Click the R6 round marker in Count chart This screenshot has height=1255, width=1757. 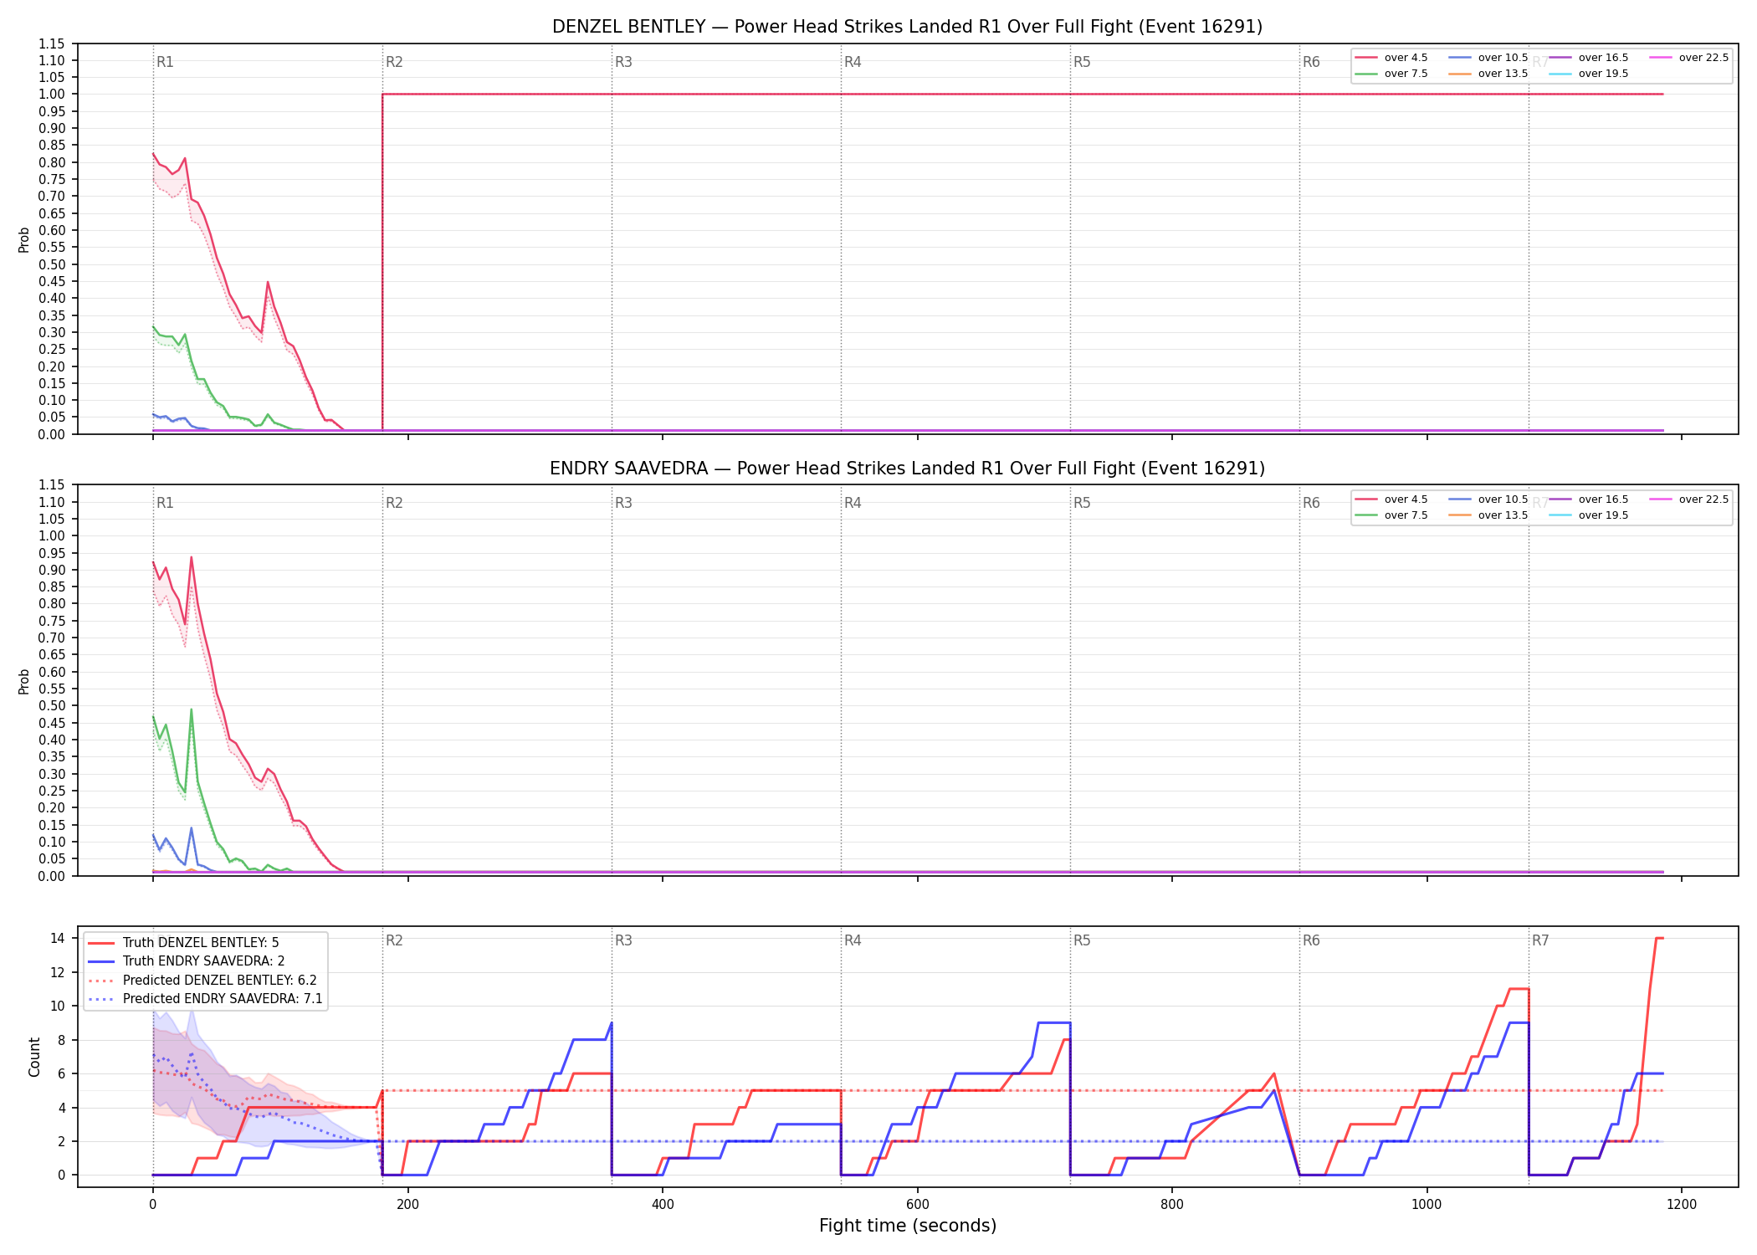pyautogui.click(x=1311, y=940)
